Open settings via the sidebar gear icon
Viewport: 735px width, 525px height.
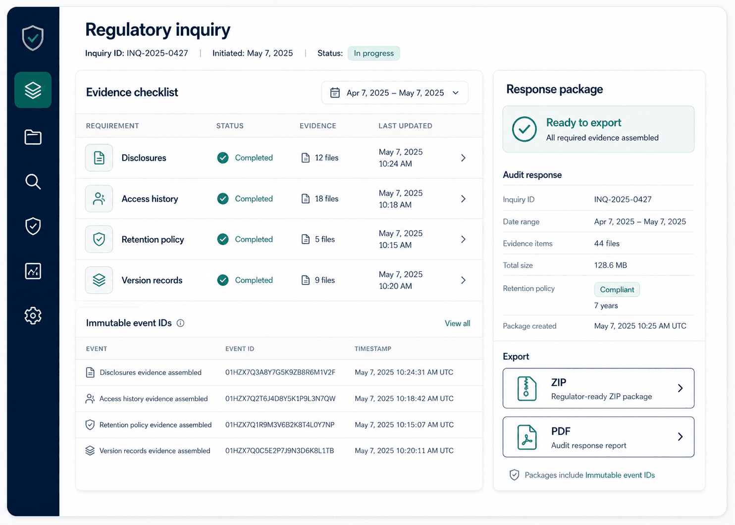click(x=33, y=315)
